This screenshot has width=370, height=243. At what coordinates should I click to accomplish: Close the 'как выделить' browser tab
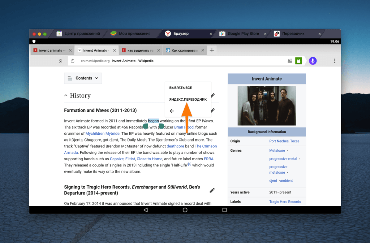[x=159, y=51]
